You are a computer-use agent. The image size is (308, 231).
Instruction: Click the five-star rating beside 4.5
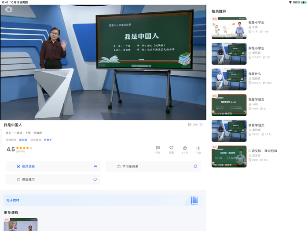[24, 148]
